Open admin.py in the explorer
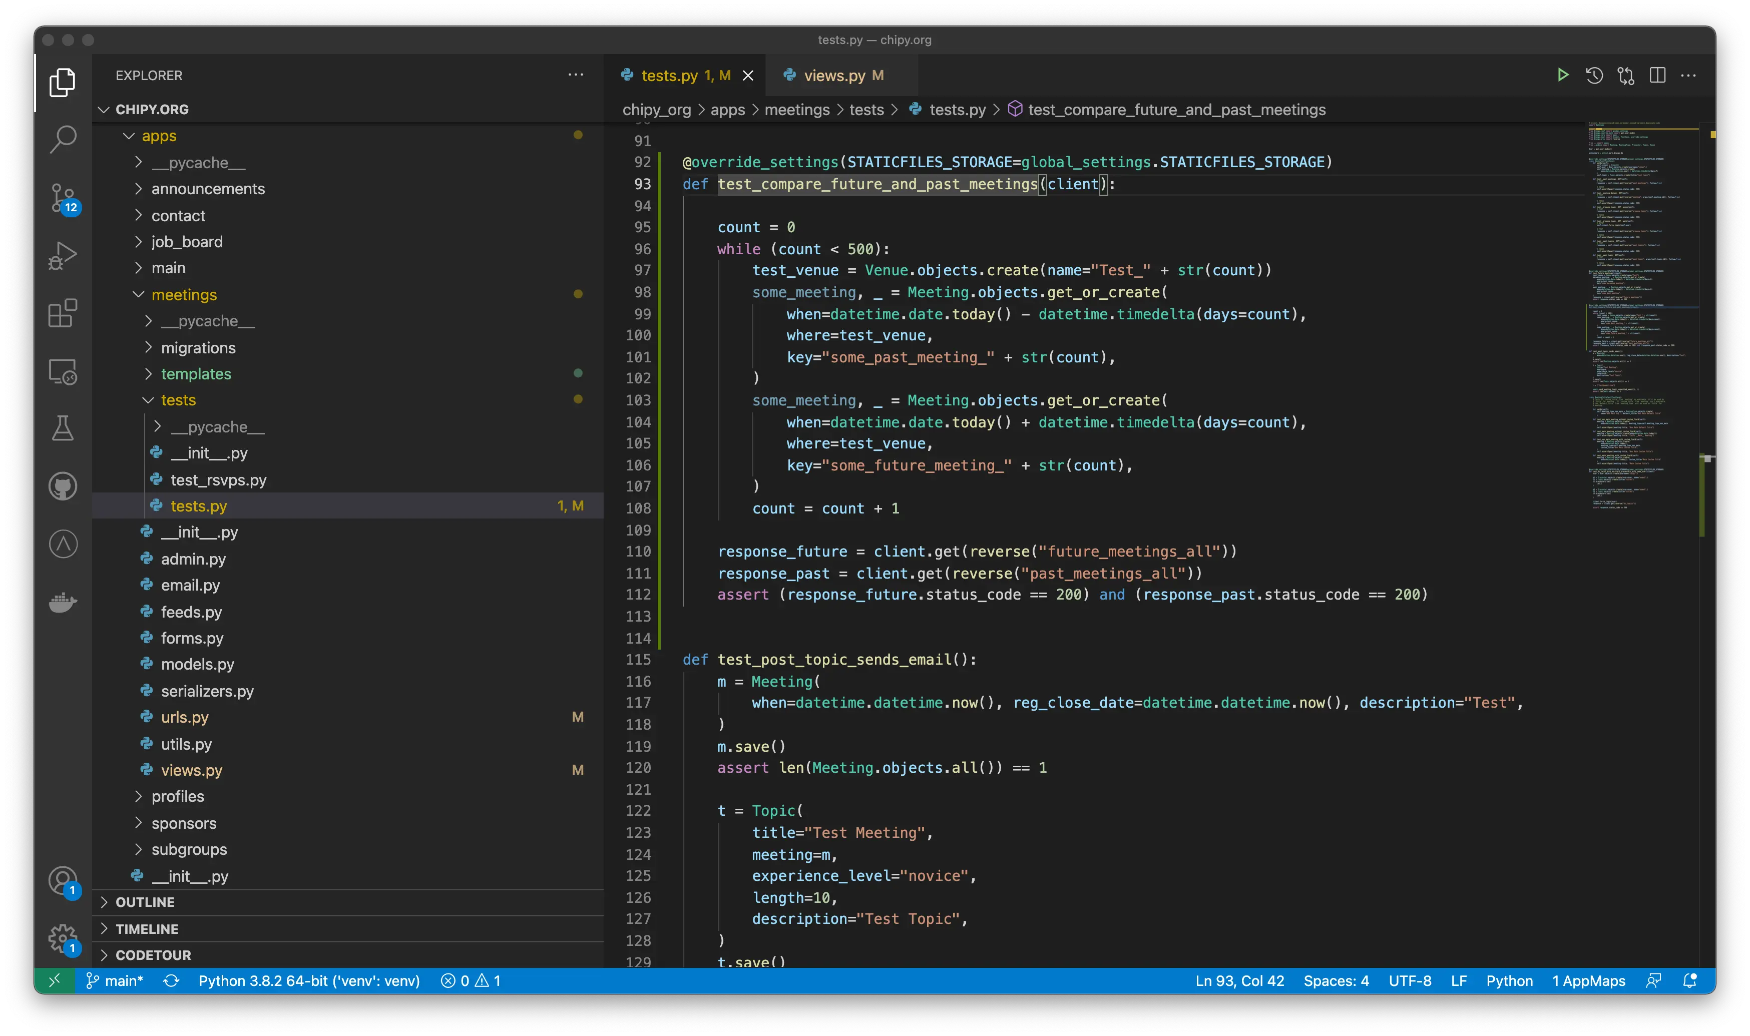 (347, 559)
